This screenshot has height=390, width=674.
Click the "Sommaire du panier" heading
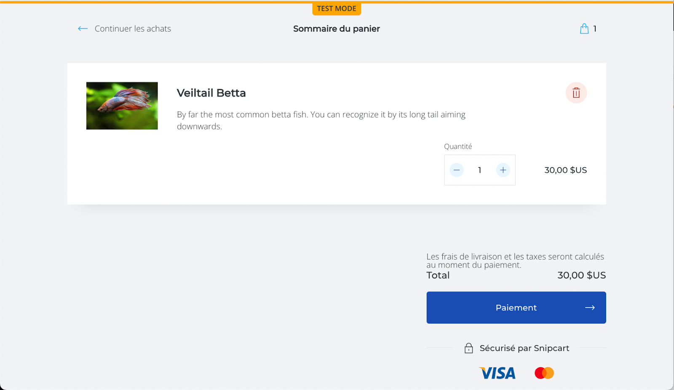coord(337,29)
